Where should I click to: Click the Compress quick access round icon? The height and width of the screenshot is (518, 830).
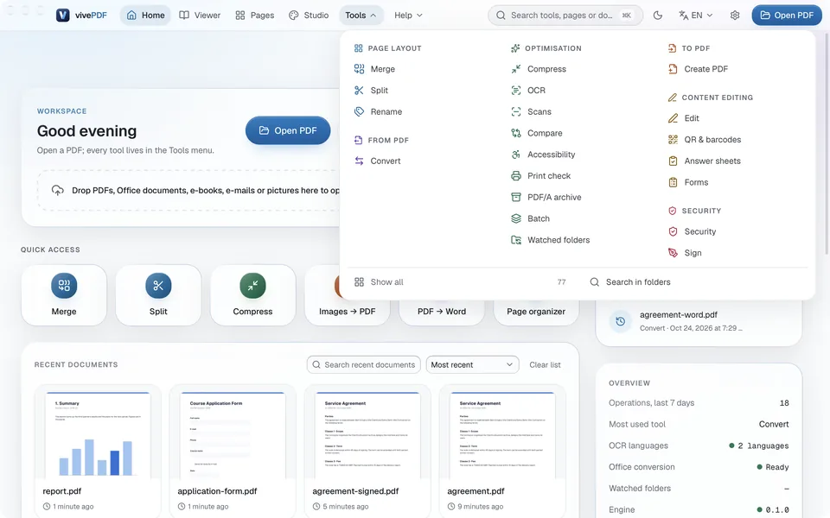click(252, 286)
